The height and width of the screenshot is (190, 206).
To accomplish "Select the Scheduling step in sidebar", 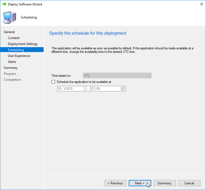I will pyautogui.click(x=16, y=50).
